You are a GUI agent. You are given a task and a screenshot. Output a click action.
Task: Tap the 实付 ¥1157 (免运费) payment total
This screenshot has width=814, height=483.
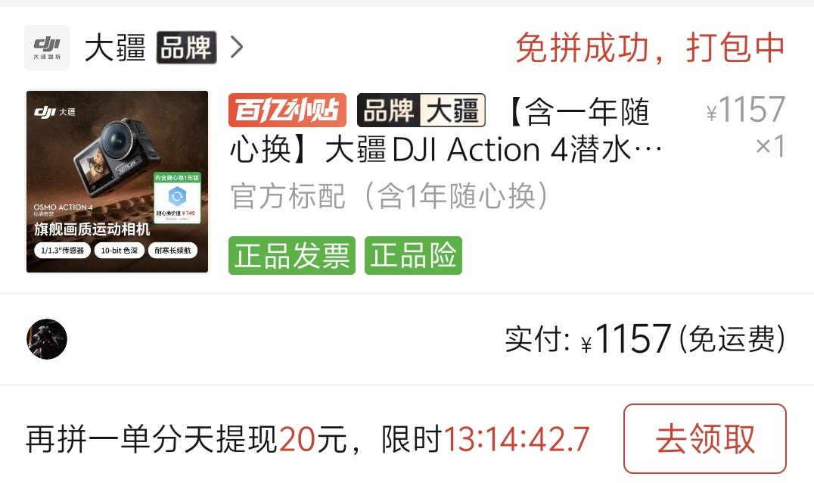coord(645,339)
